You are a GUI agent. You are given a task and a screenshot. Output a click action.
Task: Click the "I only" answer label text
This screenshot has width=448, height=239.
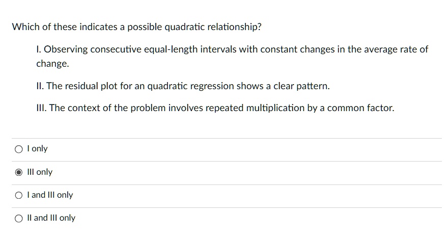pyautogui.click(x=37, y=149)
